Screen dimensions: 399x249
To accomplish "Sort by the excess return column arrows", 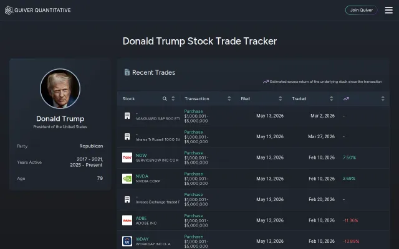I will [x=383, y=98].
